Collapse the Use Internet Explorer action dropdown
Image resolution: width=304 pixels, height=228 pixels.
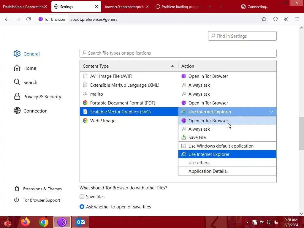click(227, 112)
